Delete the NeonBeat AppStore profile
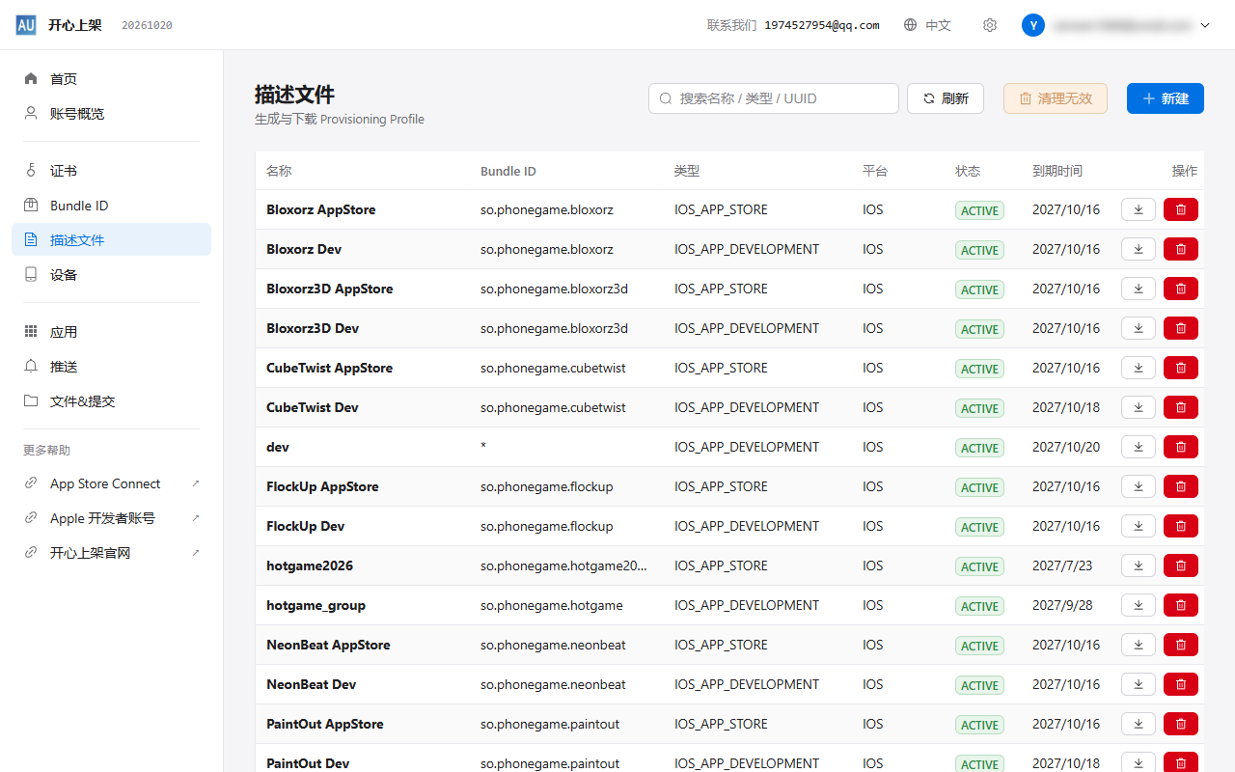Screen dimensions: 1235x772 click(1181, 645)
